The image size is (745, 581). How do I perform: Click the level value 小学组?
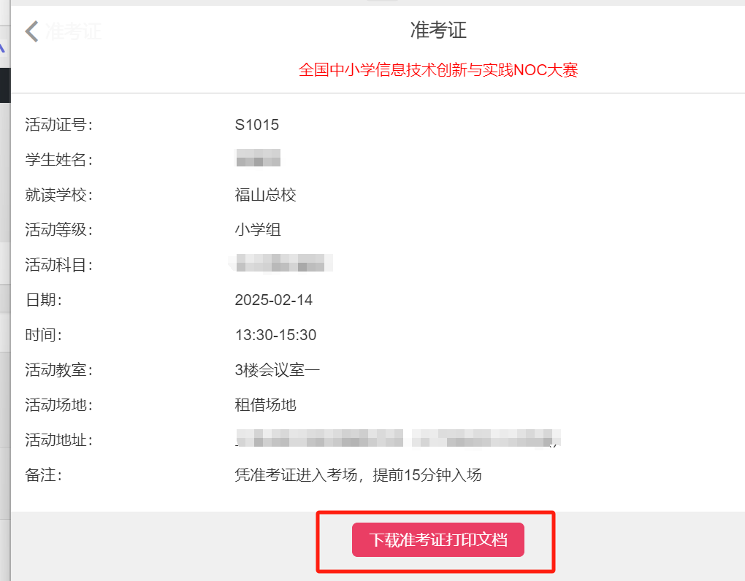[x=258, y=230]
